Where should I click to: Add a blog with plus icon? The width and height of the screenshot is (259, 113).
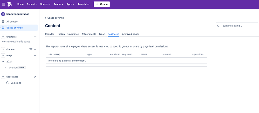pos(35,55)
